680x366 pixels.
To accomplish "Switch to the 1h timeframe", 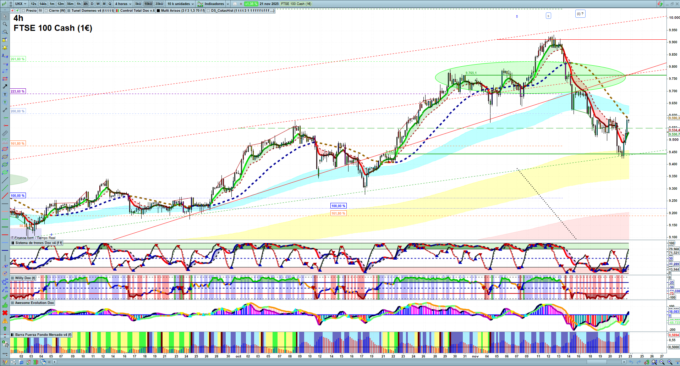I will [x=78, y=4].
